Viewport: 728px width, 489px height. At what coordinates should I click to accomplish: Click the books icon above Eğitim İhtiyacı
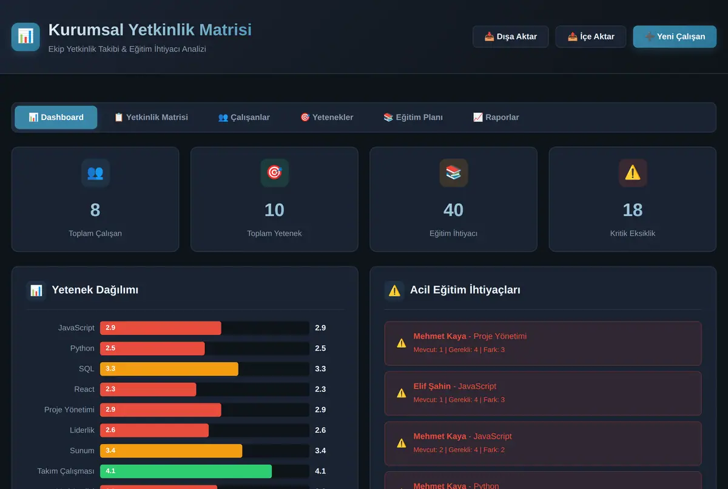click(453, 173)
